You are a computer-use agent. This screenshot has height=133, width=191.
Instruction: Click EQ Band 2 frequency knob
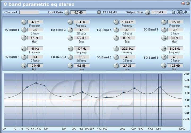(x=24, y=49)
